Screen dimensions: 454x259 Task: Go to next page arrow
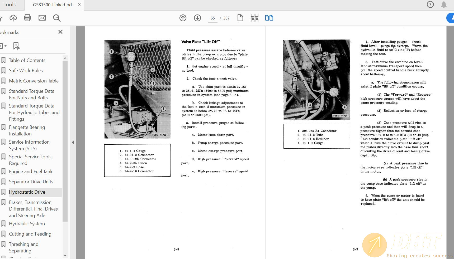pyautogui.click(x=197, y=18)
